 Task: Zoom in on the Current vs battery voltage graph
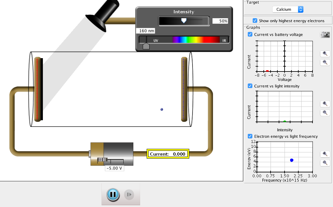pos(325,54)
